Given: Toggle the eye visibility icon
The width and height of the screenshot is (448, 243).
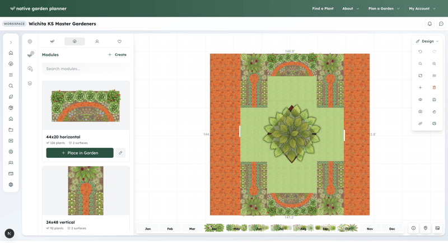Looking at the screenshot, I should (x=420, y=100).
